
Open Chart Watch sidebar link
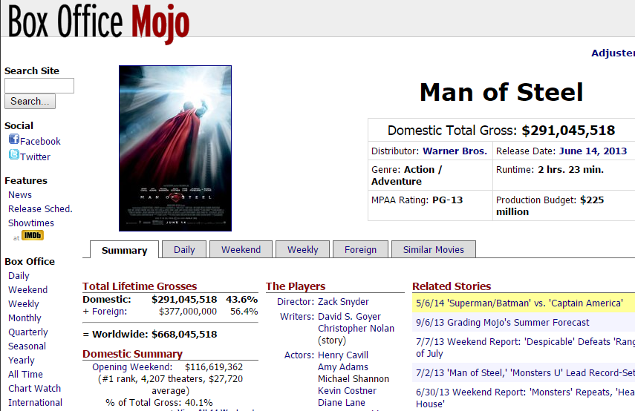click(x=34, y=388)
